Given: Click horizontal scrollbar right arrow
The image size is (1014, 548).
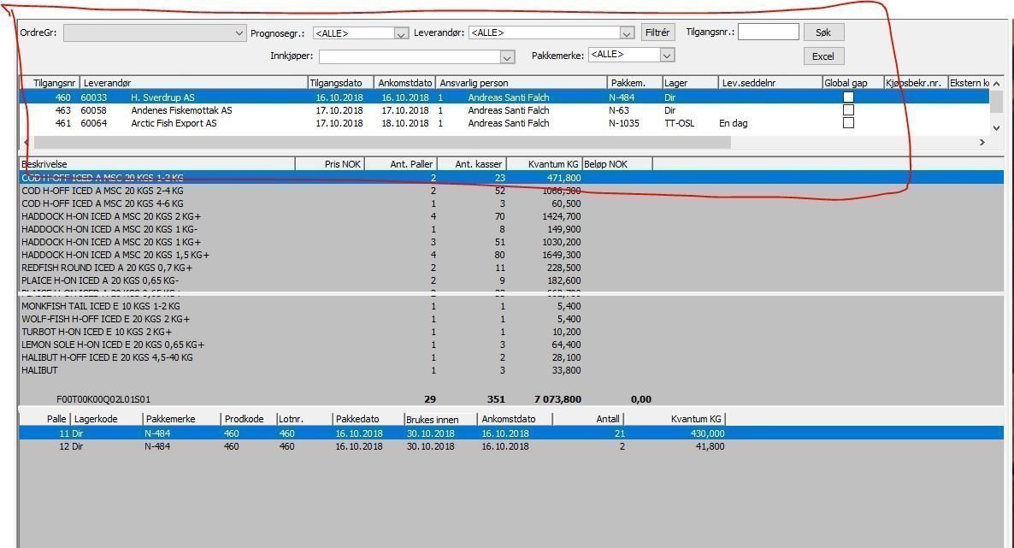Looking at the screenshot, I should pos(982,142).
